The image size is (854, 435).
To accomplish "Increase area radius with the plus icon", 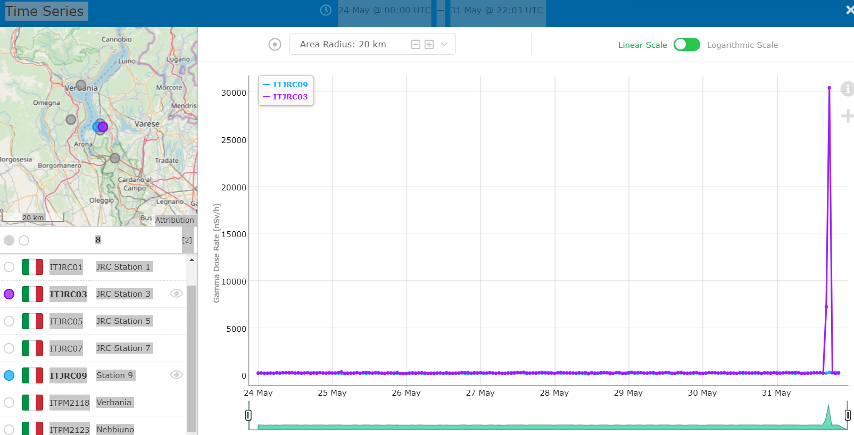I will 429,45.
